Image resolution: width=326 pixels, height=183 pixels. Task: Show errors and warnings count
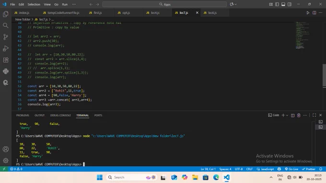tap(16, 169)
